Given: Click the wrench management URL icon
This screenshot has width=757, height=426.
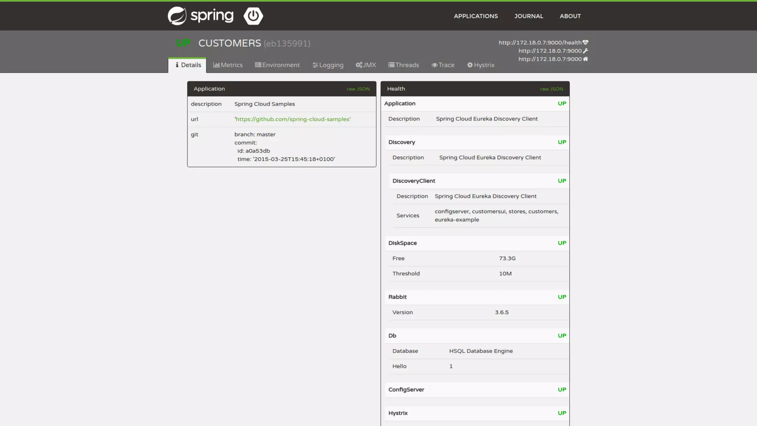Looking at the screenshot, I should [x=585, y=51].
